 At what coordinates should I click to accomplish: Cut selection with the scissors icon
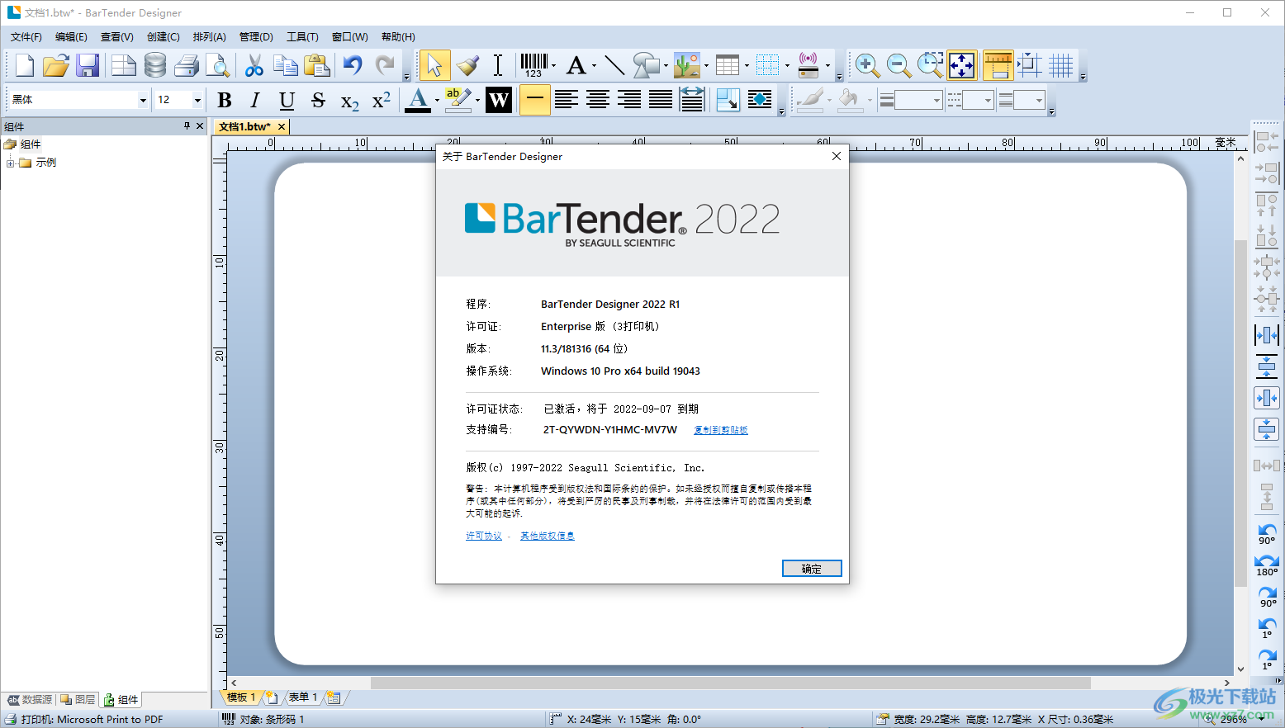click(x=254, y=65)
